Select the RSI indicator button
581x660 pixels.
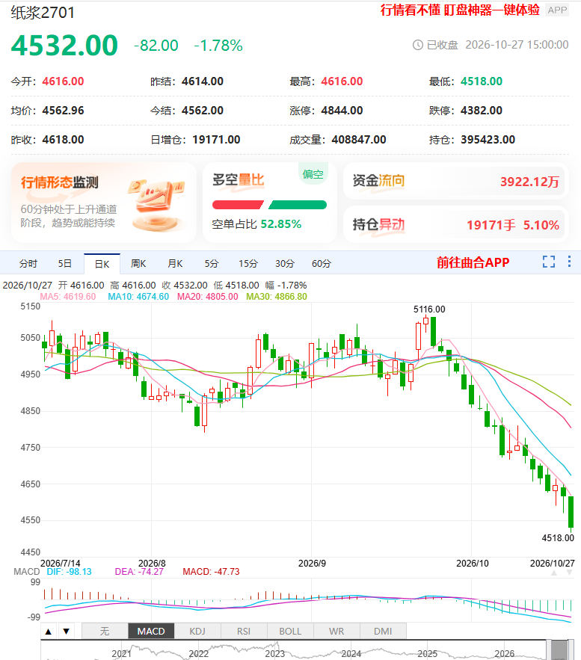244,632
